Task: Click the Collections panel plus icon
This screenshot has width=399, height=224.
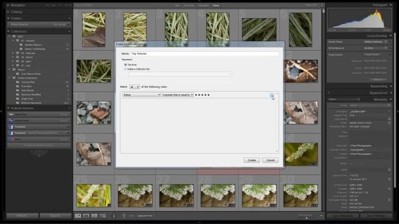Action: point(69,31)
